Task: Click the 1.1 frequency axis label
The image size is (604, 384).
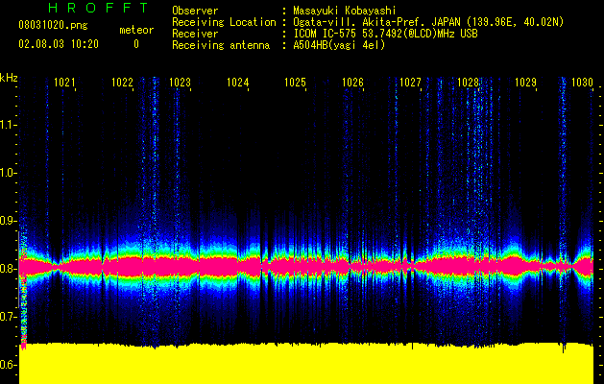Action: click(7, 125)
